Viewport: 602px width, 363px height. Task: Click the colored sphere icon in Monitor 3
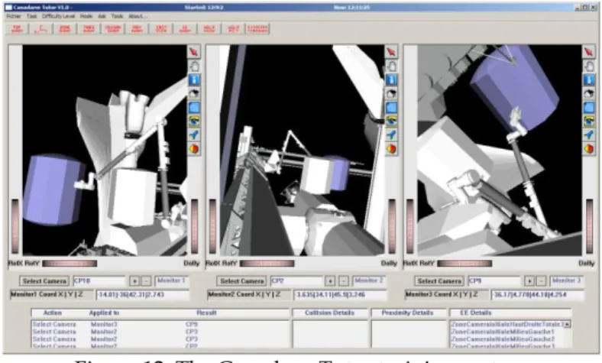[589, 149]
